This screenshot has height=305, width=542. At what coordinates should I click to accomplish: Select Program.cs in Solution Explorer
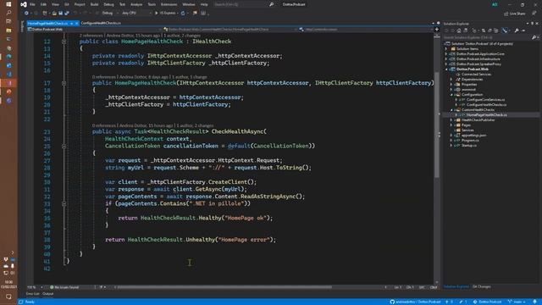(x=470, y=141)
